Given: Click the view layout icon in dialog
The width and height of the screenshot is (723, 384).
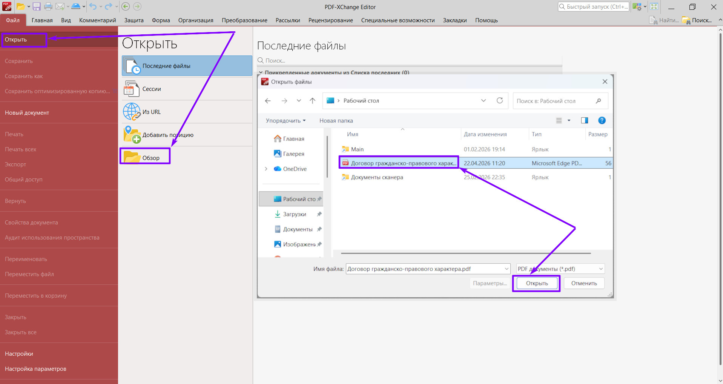Looking at the screenshot, I should point(559,120).
